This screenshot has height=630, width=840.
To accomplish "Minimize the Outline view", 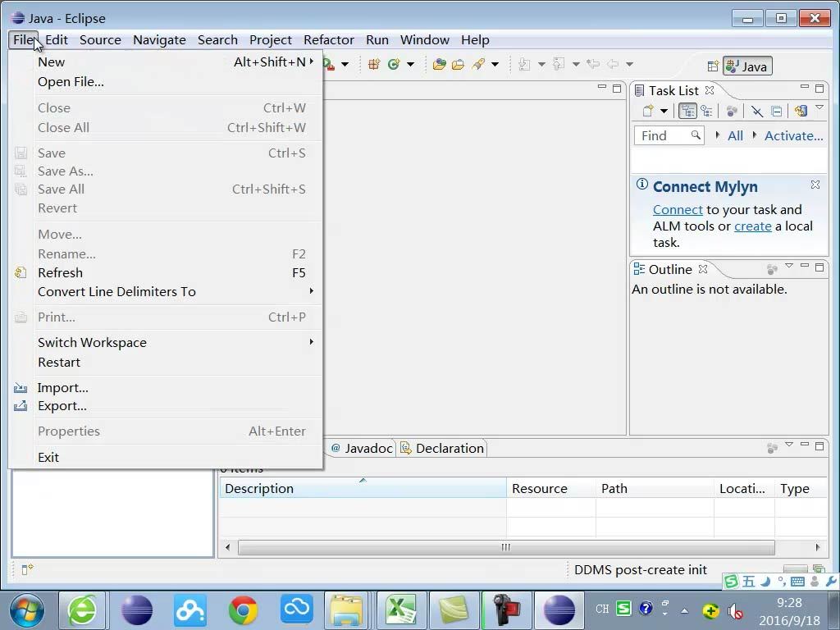I will click(x=804, y=266).
